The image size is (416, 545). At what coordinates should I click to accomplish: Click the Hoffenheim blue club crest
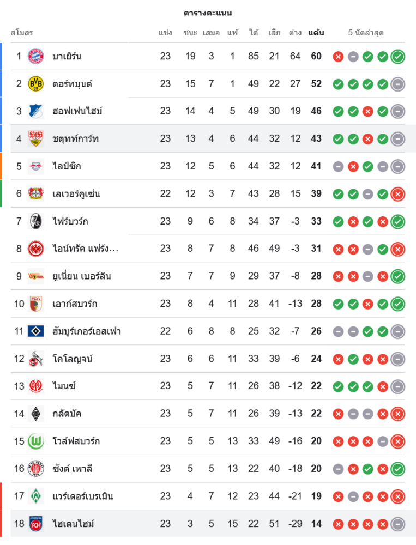coord(36,111)
